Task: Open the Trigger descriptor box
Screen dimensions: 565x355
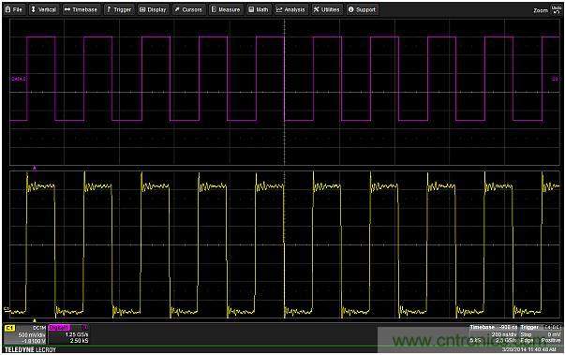Action: coord(541,333)
